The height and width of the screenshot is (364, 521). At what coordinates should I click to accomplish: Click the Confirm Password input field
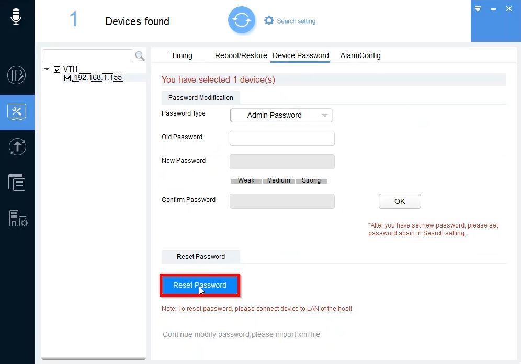coord(282,201)
